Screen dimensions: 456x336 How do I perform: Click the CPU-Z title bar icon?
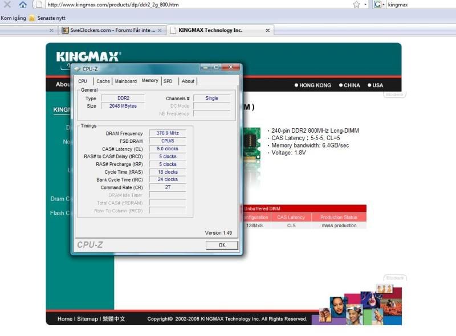(77, 69)
